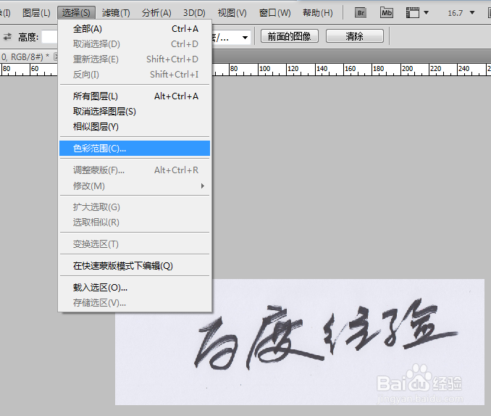The image size is (491, 416).
Task: Choose 调整蒙版(F)... in the menu
Action: tap(135, 170)
